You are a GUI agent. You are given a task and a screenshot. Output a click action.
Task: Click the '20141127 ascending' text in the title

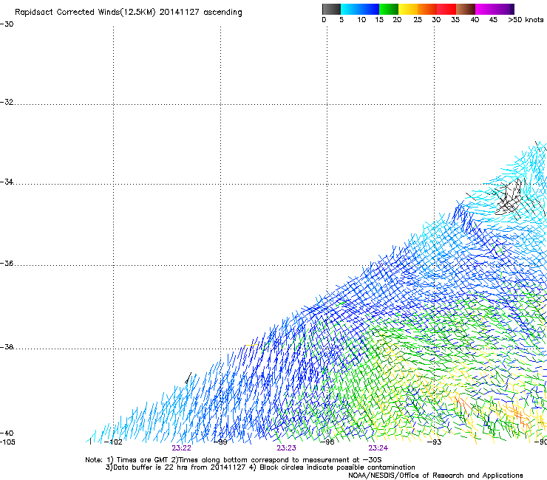[x=200, y=13]
